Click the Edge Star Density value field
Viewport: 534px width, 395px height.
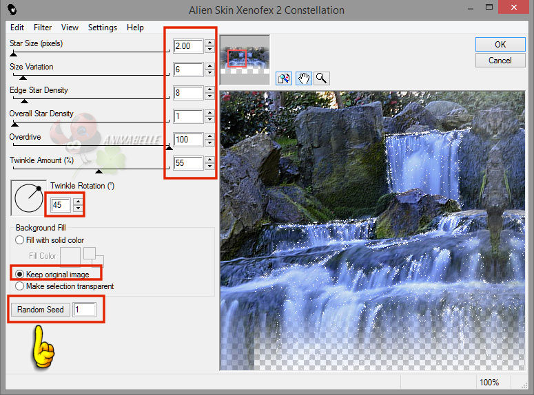coord(188,93)
